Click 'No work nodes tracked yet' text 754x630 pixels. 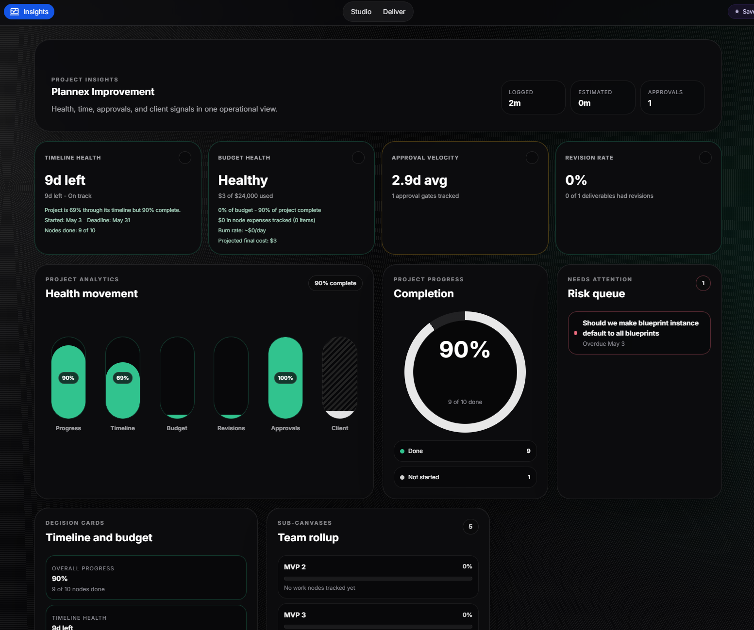coord(319,588)
